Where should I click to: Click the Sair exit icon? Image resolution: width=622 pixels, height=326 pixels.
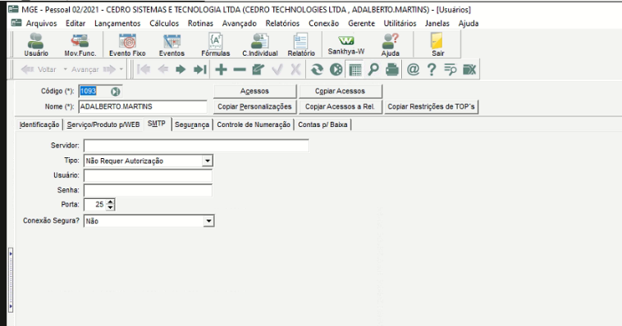coord(438,44)
